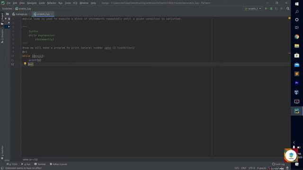Open the Navigate menu
Image resolution: width=303 pixels, height=170 pixels.
pos(32,3)
